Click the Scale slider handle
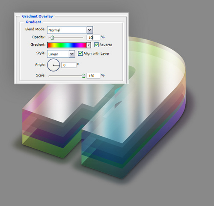 83,76
